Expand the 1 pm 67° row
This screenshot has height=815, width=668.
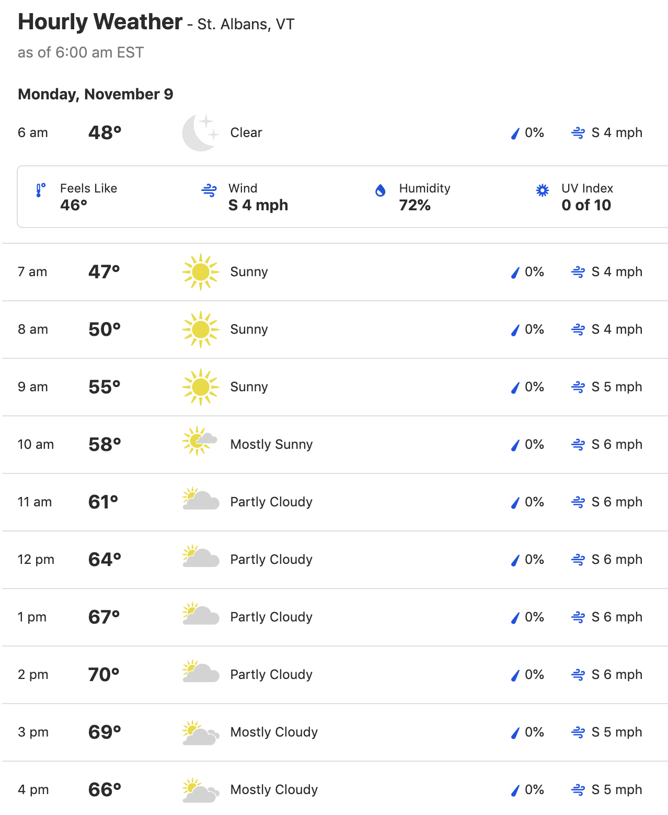coord(335,617)
